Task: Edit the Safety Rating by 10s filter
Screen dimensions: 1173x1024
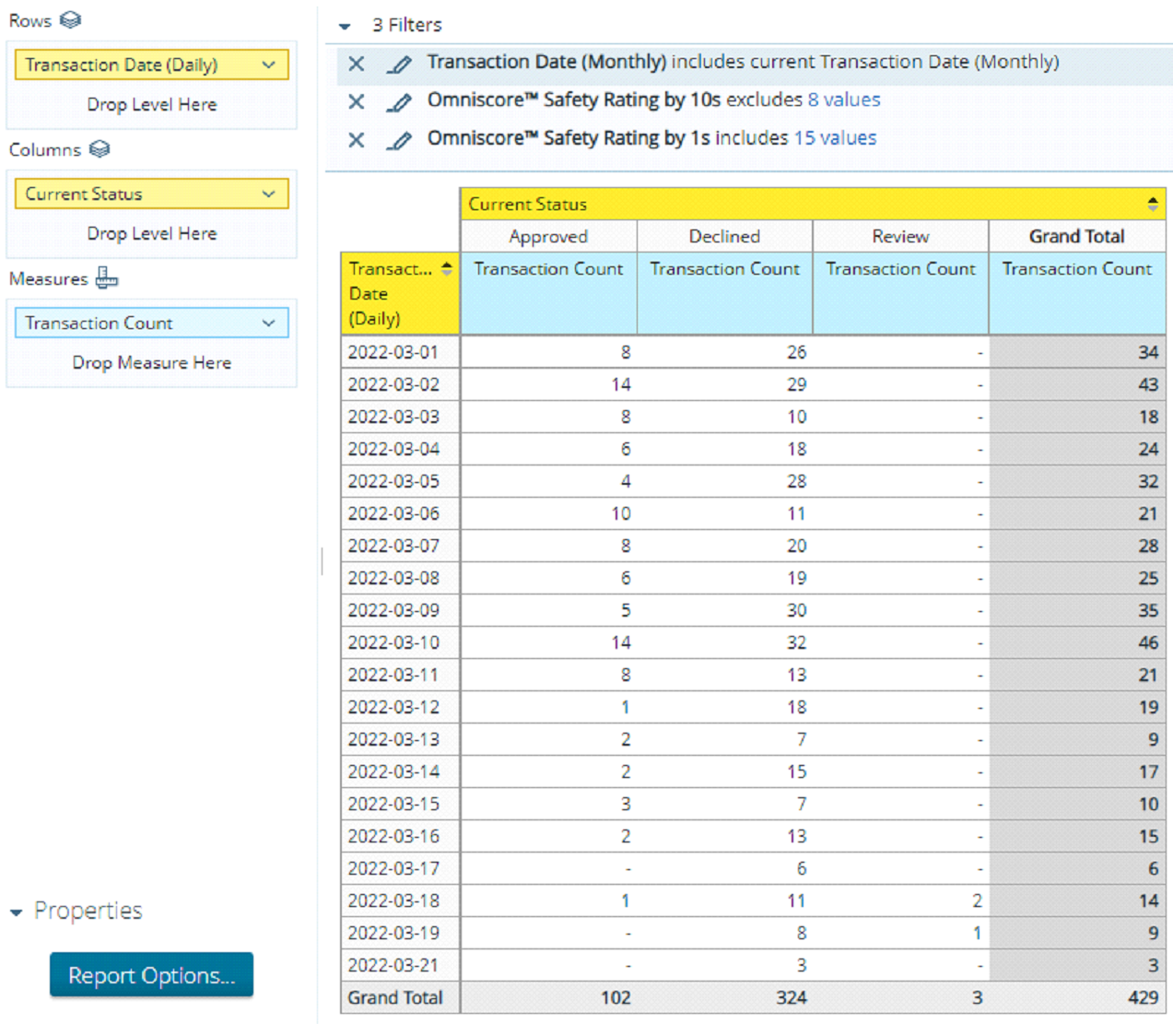Action: (399, 101)
